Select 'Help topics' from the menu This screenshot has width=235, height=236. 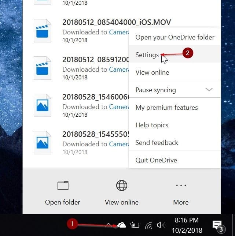175,125
